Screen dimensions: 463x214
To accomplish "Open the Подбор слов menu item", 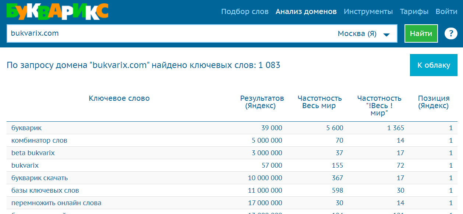I will tap(245, 11).
